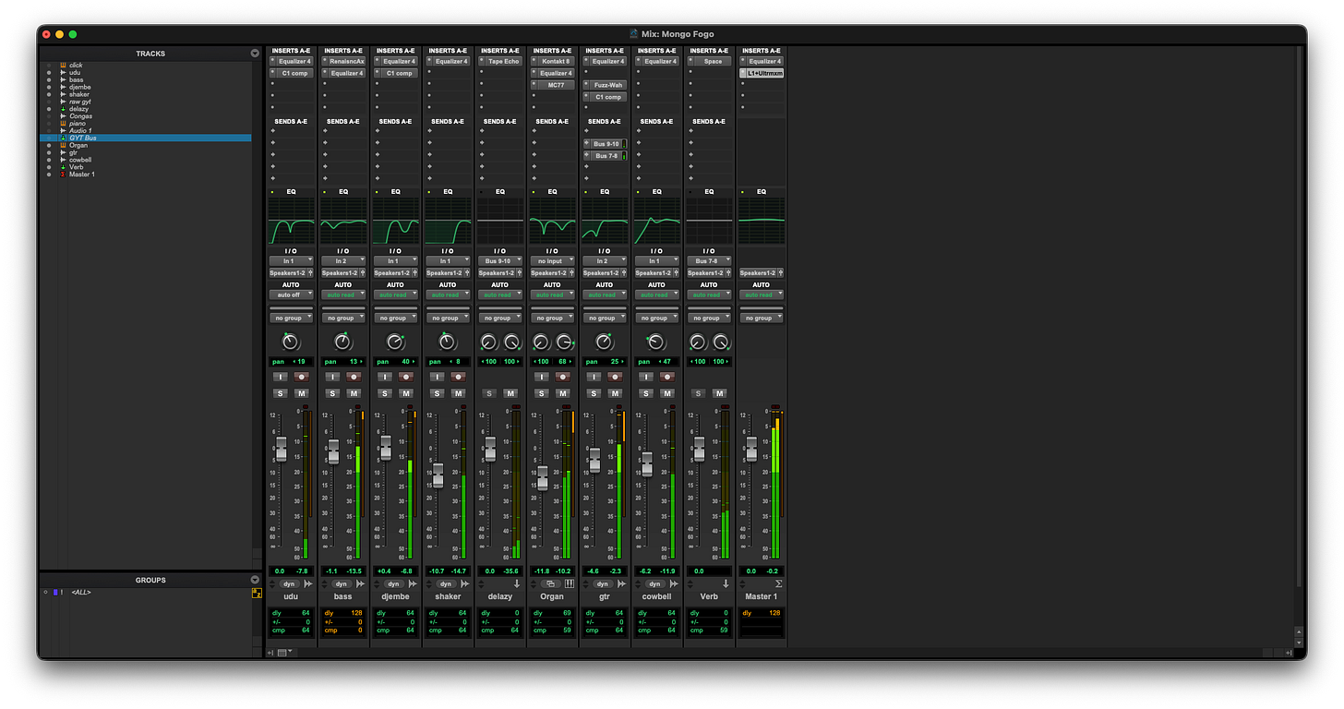The height and width of the screenshot is (709, 1344).
Task: Mute the bass track
Action: [x=354, y=393]
